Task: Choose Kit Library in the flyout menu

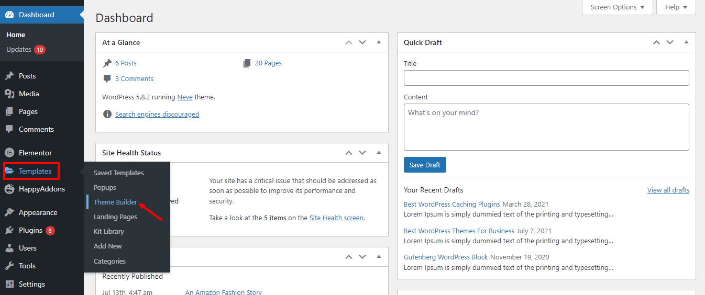Action: point(109,232)
